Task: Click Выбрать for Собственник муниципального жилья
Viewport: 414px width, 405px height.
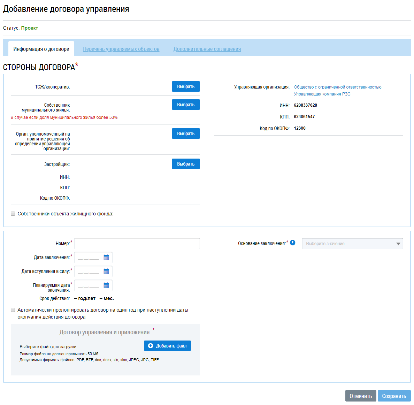Action: tap(186, 105)
